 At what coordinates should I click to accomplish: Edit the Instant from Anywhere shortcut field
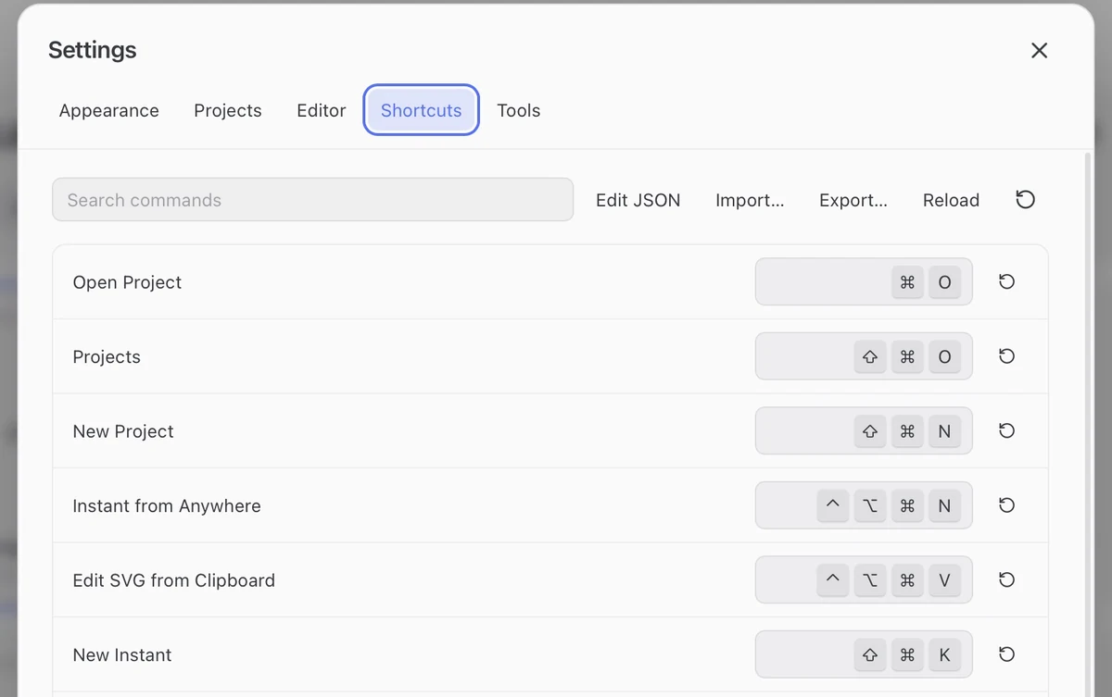tap(864, 505)
